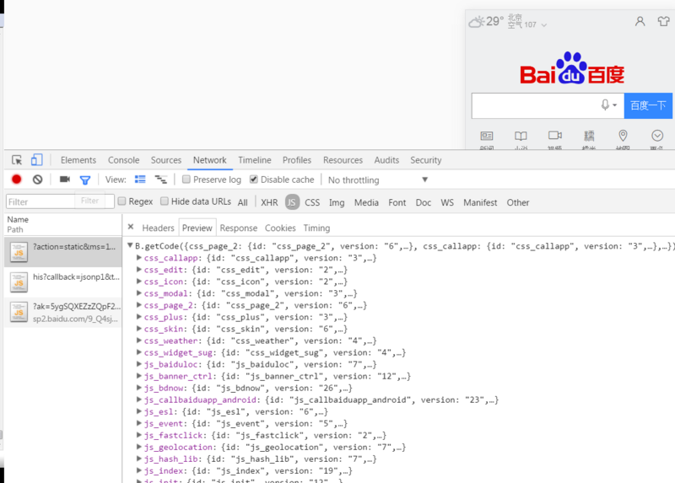The image size is (675, 483).
Task: Open the No throttling dropdown
Action: coord(378,180)
